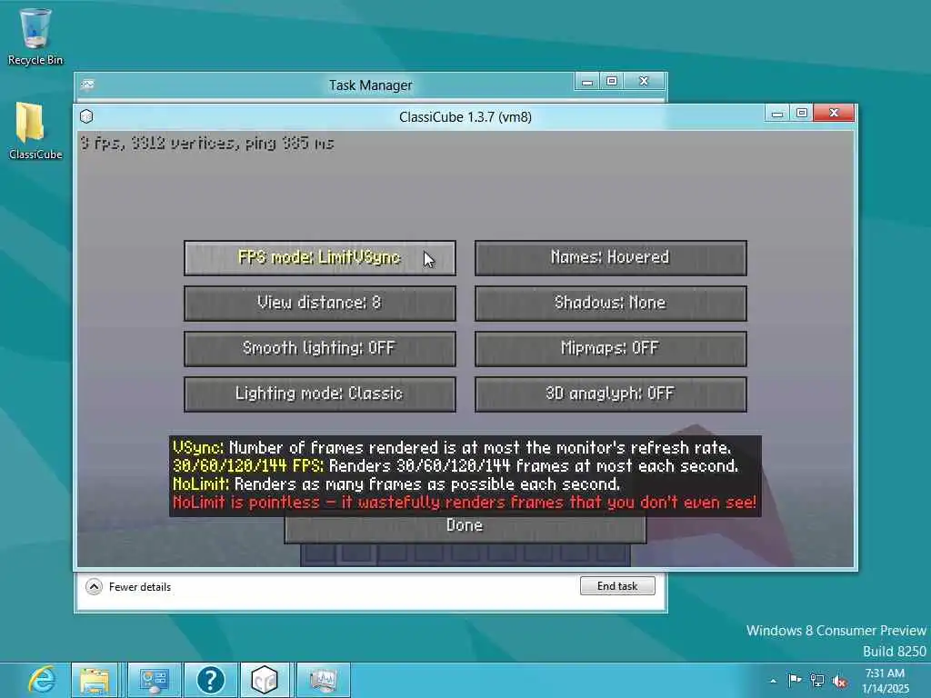Screen dimensions: 931x698
Task: Open the Help question mark taskbar icon
Action: 210,680
